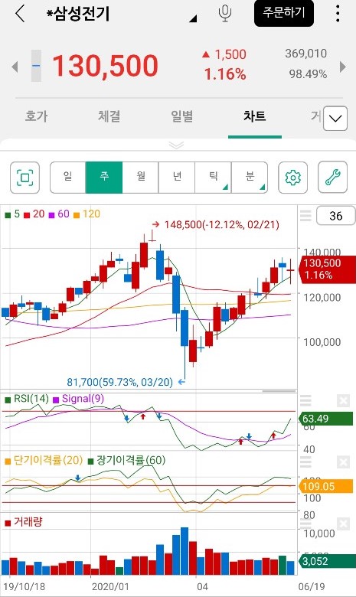Tap RSI panel hamburger handle

tap(305, 400)
